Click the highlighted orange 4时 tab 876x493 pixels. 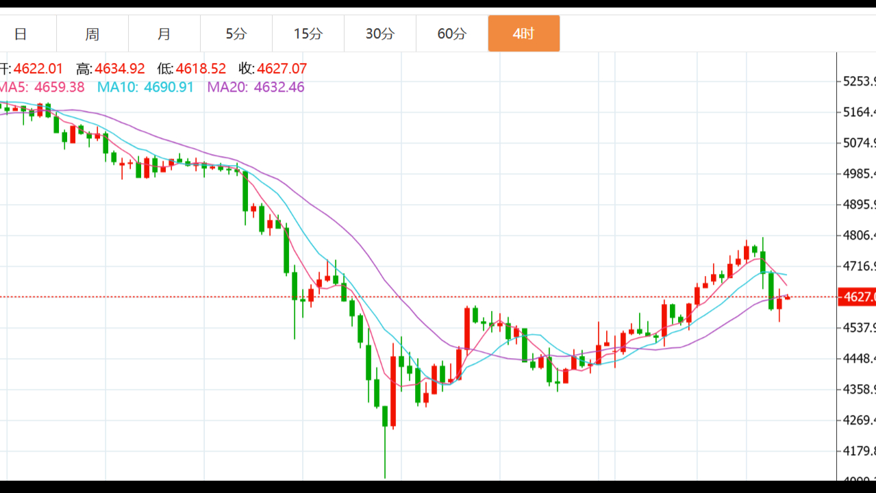click(524, 34)
